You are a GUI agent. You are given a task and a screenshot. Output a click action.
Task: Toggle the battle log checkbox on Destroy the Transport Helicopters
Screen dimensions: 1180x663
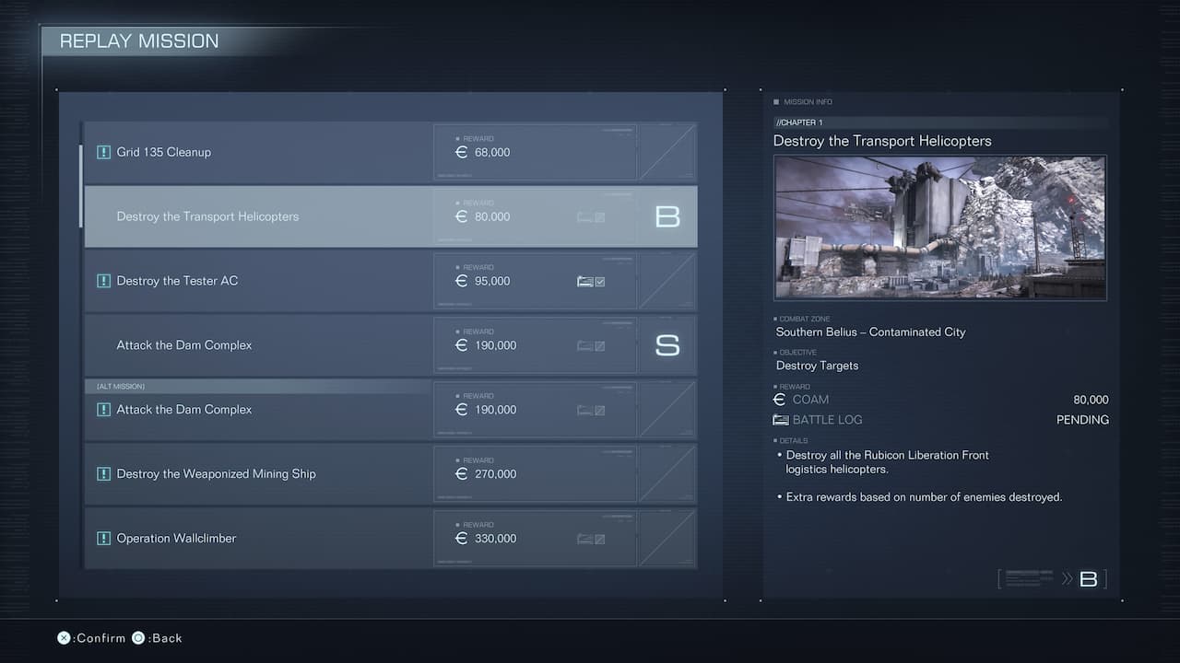coord(599,217)
